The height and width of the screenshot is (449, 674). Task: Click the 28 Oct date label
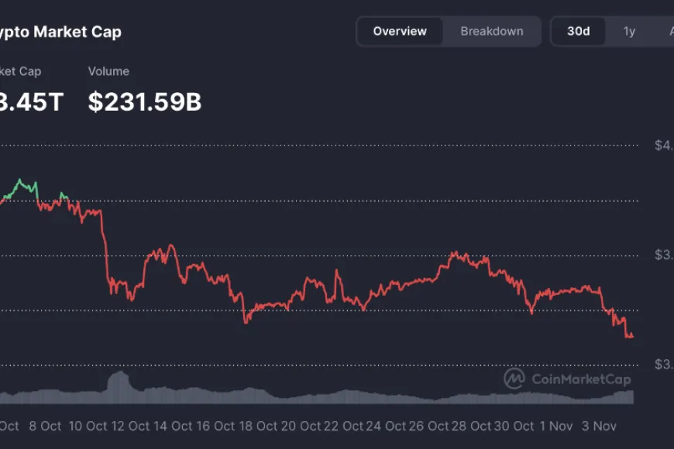click(x=470, y=426)
